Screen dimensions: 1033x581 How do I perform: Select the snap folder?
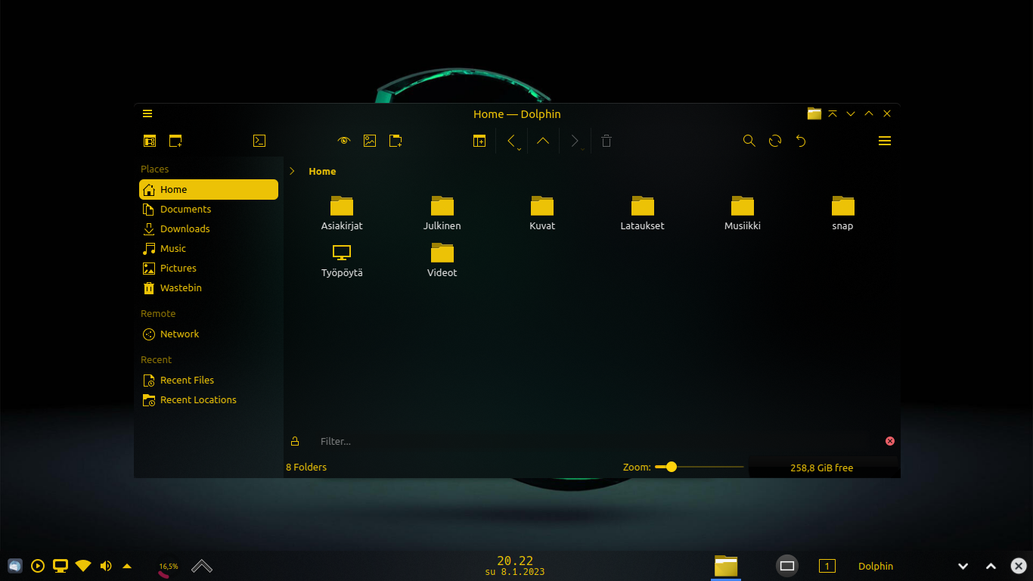tap(842, 213)
